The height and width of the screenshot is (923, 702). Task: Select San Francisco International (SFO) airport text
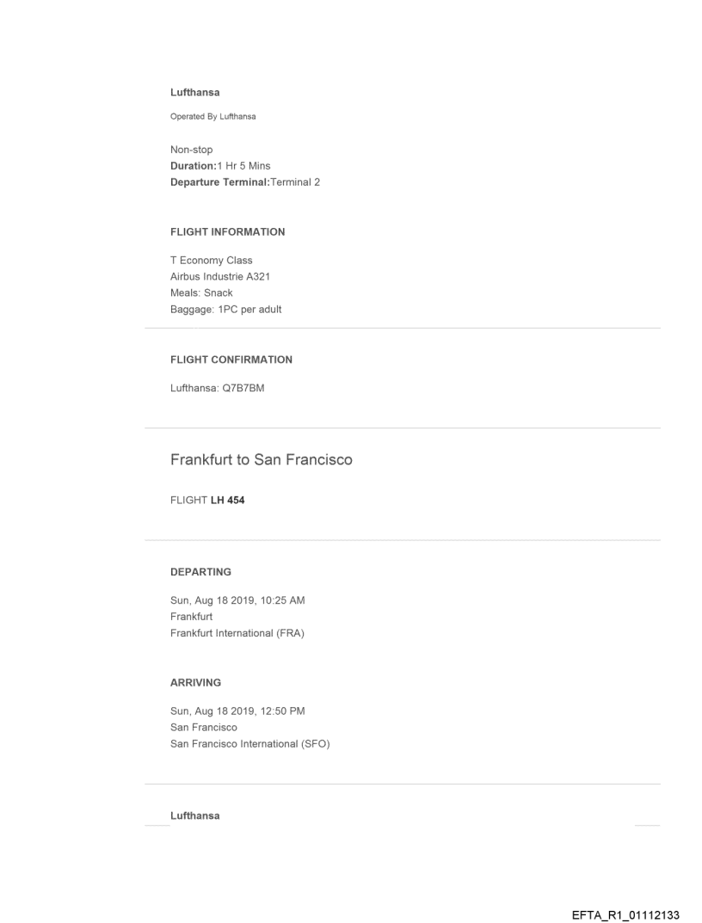249,744
